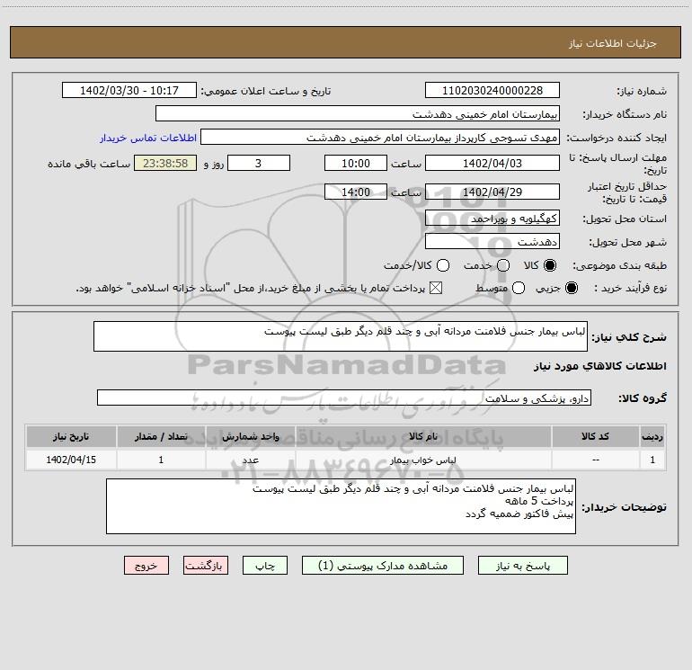692x670 pixels.
Task: Select the کالا radio button
Action: click(x=550, y=265)
